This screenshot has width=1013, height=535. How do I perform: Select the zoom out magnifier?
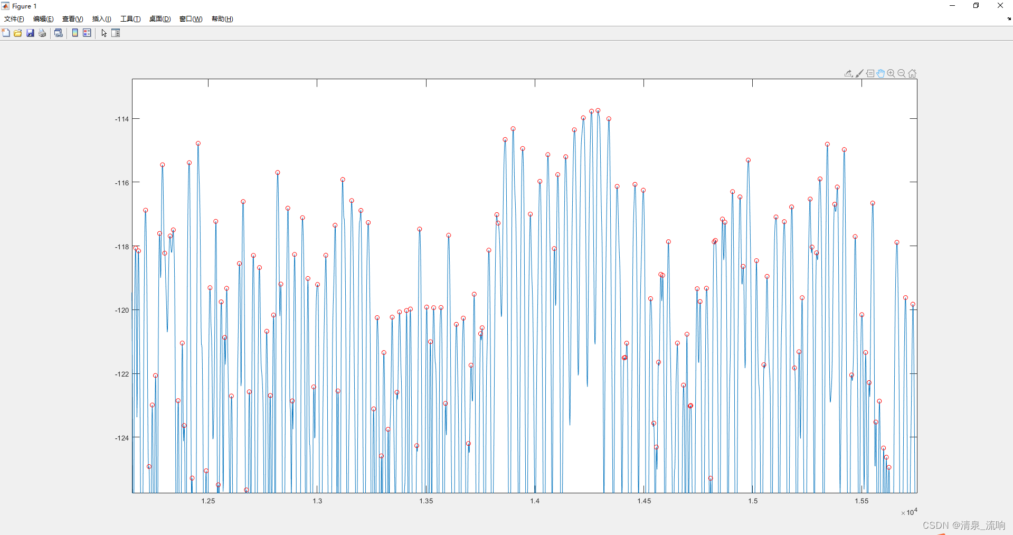point(902,73)
